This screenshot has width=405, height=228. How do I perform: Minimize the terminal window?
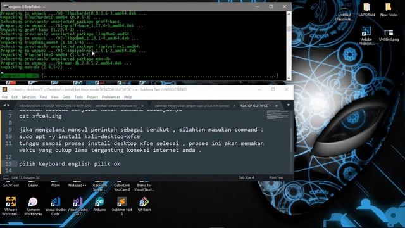[258, 7]
